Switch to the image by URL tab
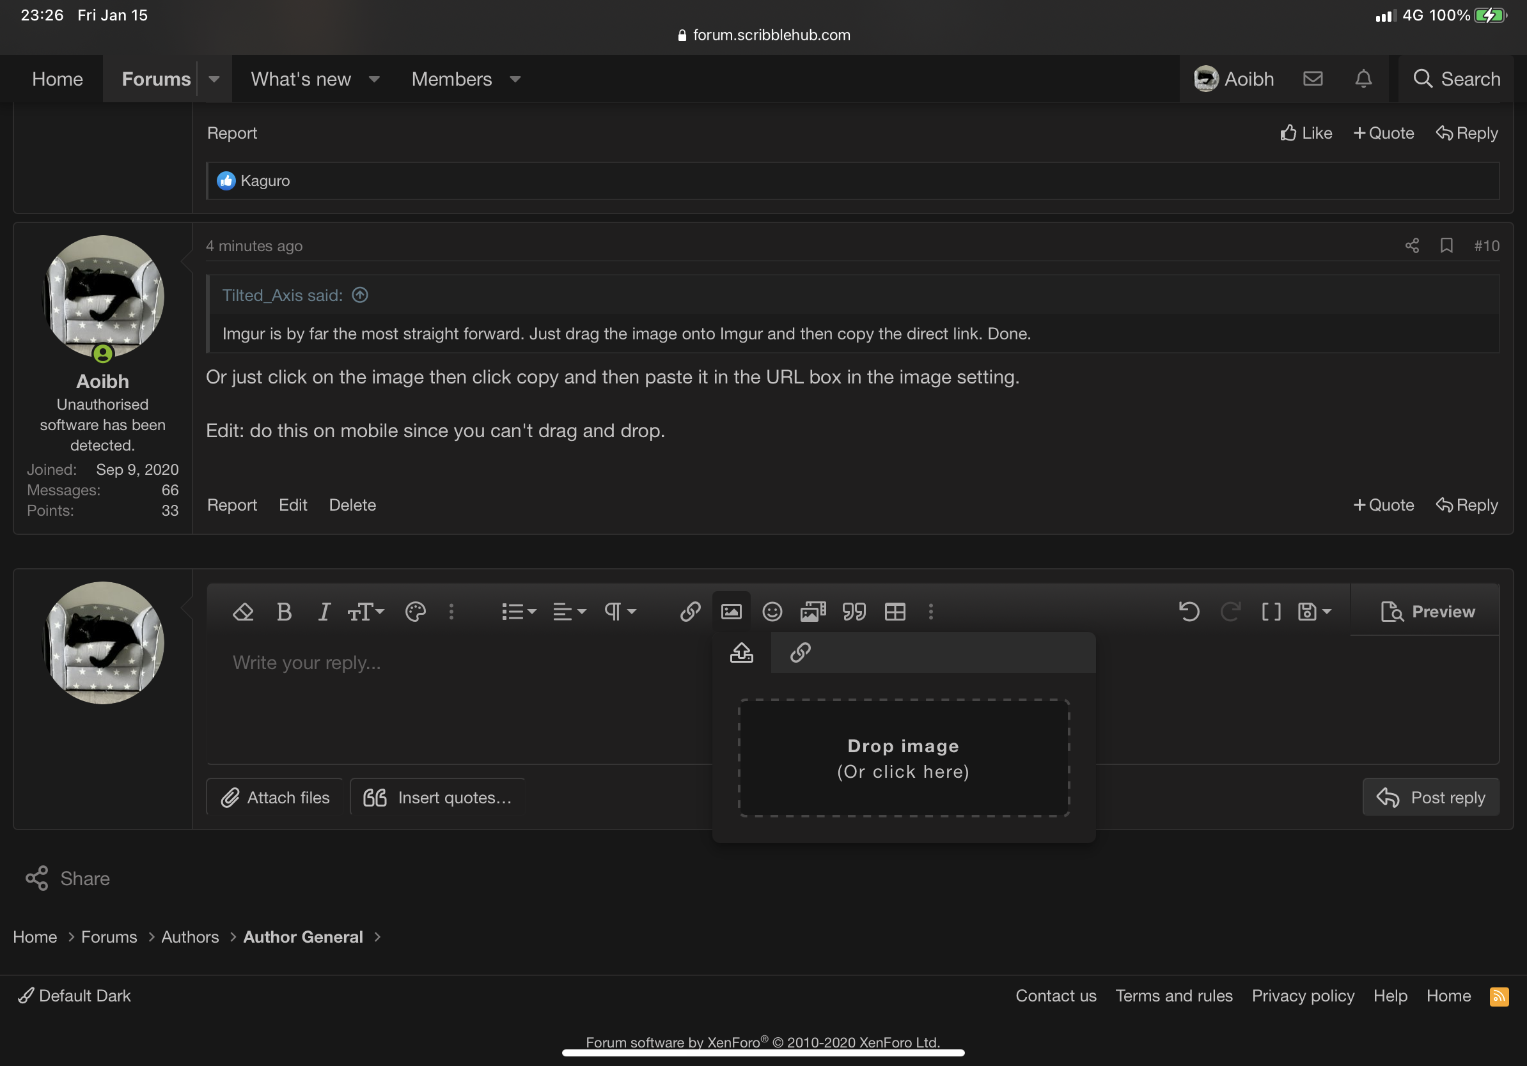This screenshot has height=1066, width=1527. (x=800, y=653)
